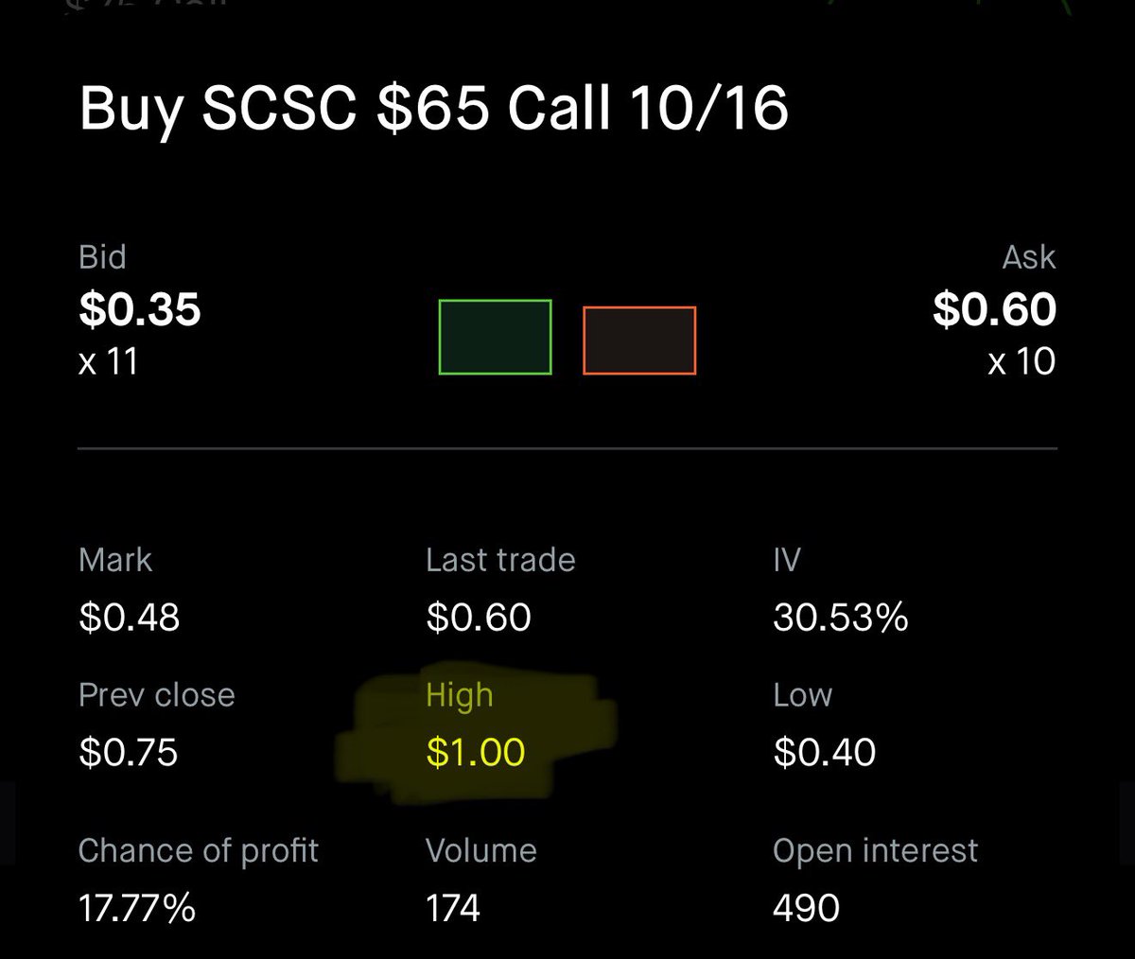Screen dimensions: 1135x959
Task: Tap the Buy SCSC $65 Call title
Action: click(434, 108)
